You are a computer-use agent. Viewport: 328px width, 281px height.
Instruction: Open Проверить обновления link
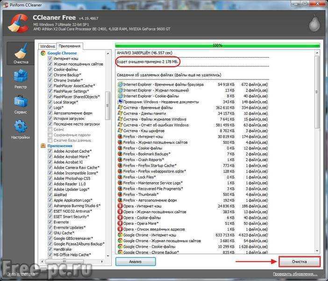click(x=295, y=274)
